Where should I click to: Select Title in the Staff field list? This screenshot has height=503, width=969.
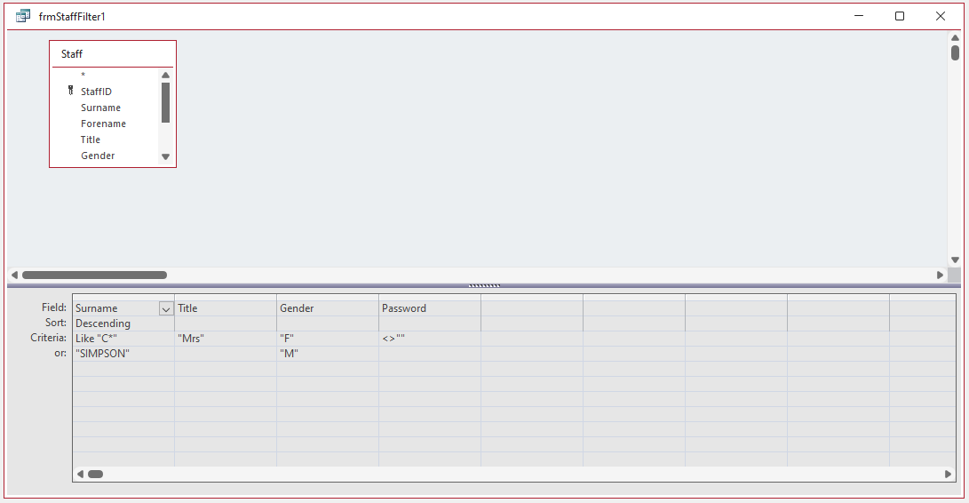91,140
